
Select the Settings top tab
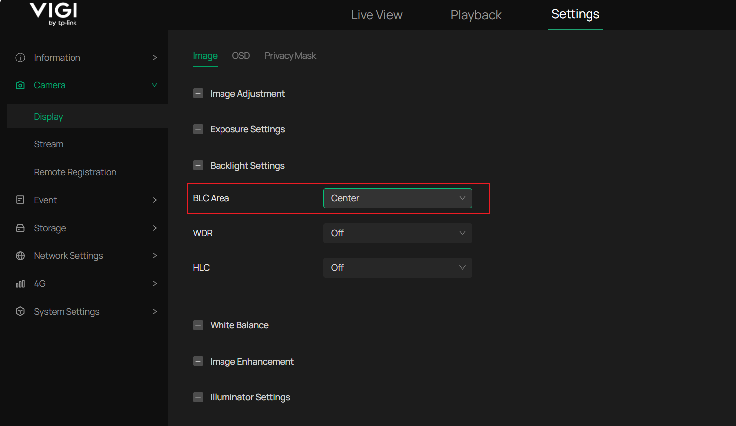click(576, 14)
